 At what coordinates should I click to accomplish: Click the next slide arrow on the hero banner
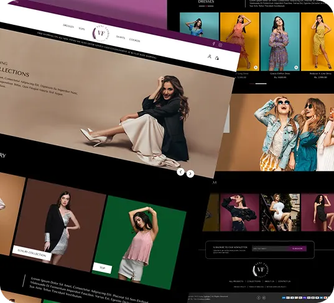pos(190,174)
